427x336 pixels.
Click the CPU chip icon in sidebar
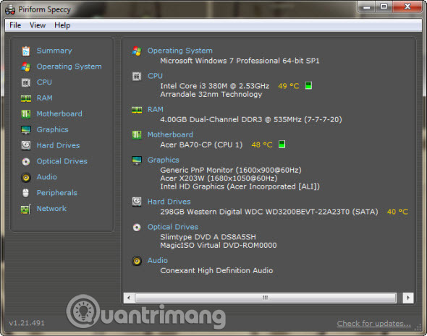point(26,82)
